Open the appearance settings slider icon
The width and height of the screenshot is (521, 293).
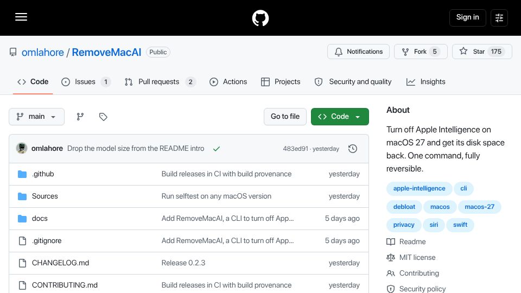pyautogui.click(x=499, y=17)
